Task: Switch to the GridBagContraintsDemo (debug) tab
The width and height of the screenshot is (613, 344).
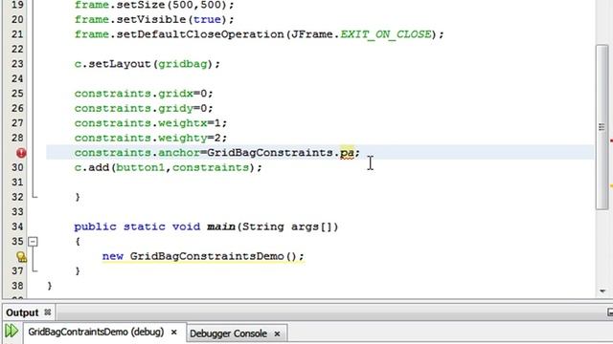Action: 96,333
